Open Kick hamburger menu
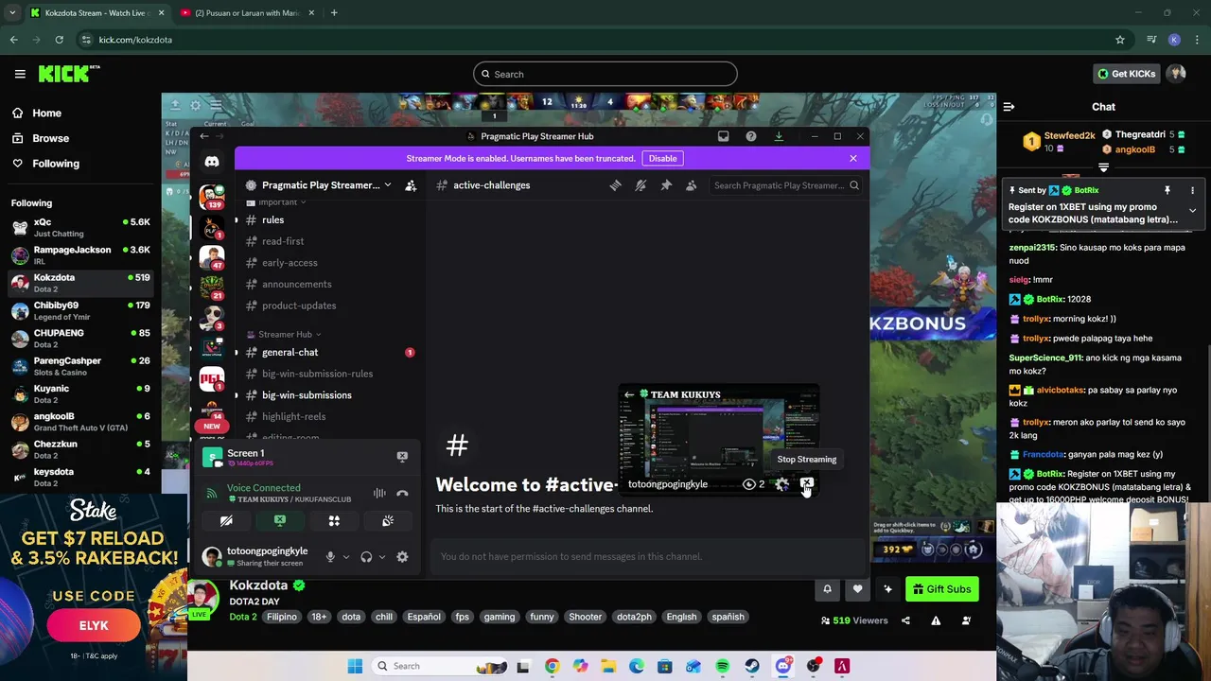 point(20,74)
